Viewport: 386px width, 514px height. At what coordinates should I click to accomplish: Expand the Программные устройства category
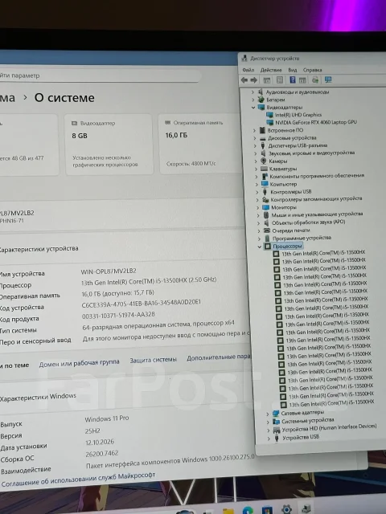click(x=259, y=239)
